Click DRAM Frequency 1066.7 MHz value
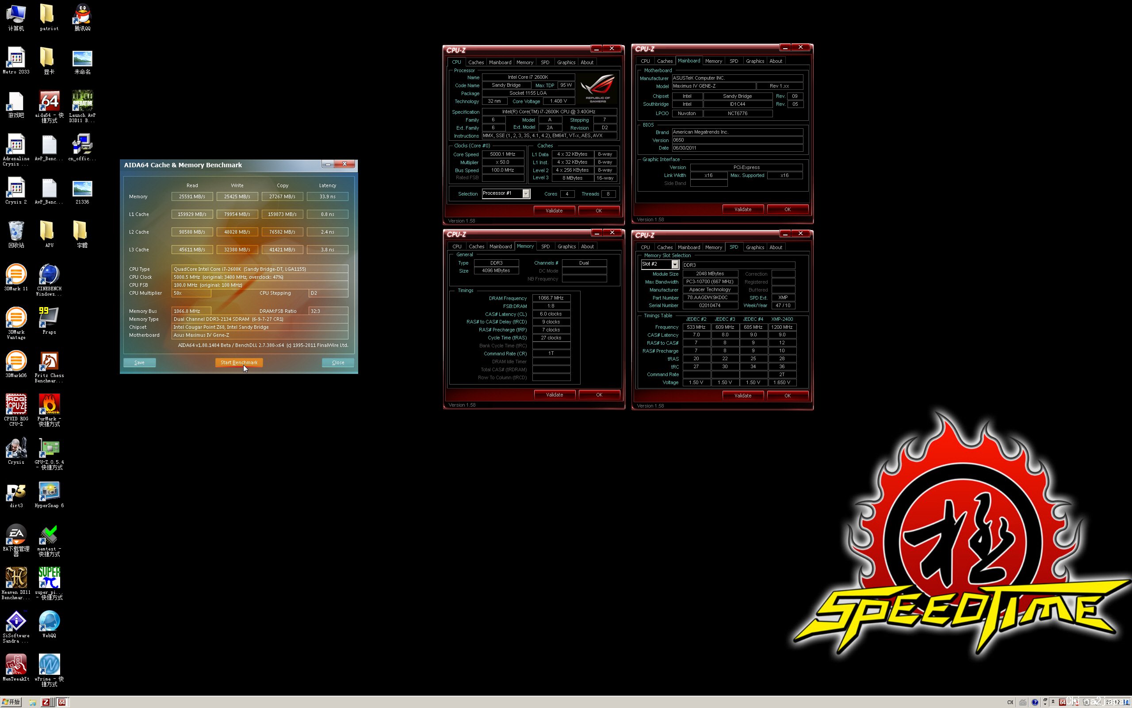This screenshot has height=708, width=1132. click(551, 298)
